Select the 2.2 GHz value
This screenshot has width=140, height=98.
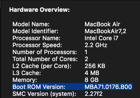pyautogui.click(x=96, y=45)
